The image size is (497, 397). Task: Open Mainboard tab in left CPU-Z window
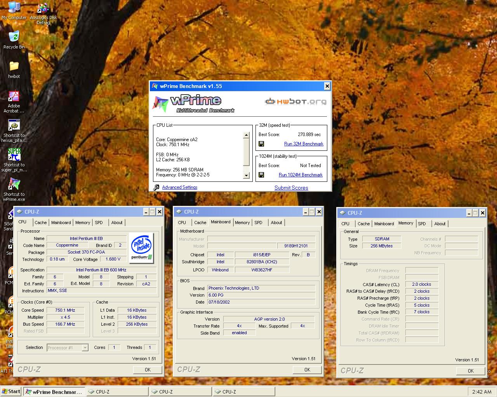(61, 223)
